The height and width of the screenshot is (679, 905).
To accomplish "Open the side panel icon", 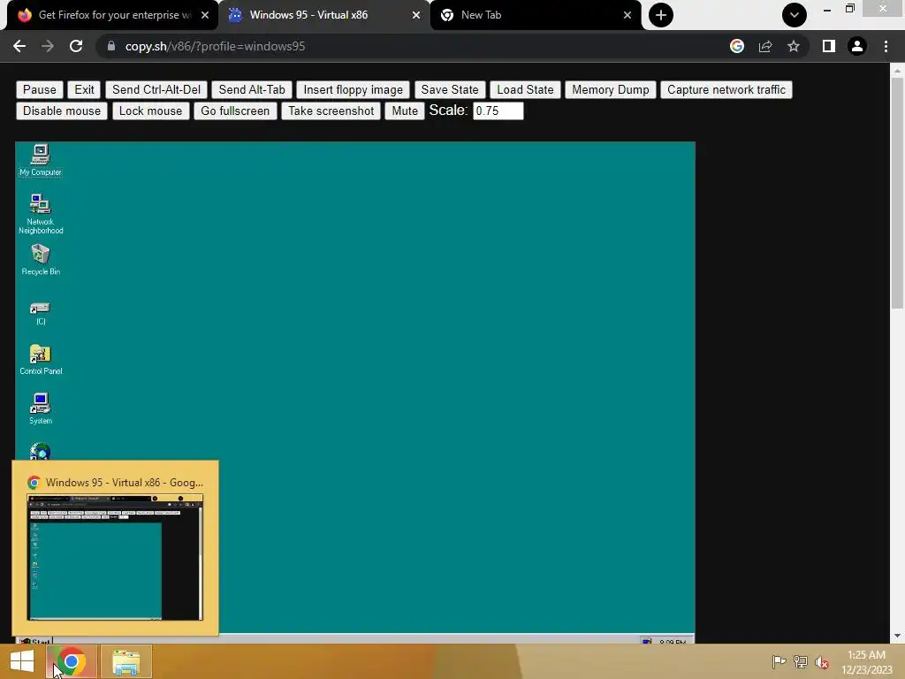I will 829,46.
